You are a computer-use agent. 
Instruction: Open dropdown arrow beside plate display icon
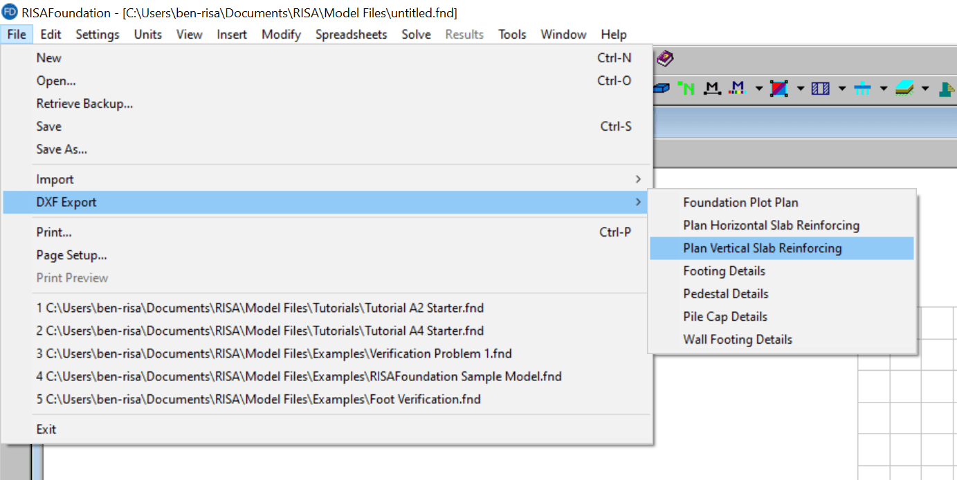(801, 89)
